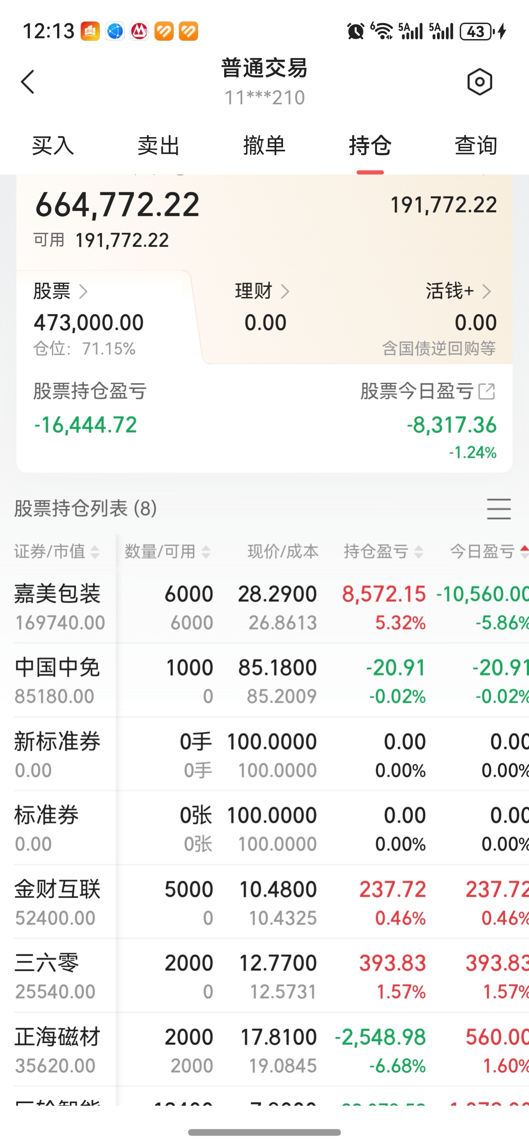Tap today's loss -8,317.36
Image resolution: width=529 pixels, height=1144 pixels.
tap(452, 425)
